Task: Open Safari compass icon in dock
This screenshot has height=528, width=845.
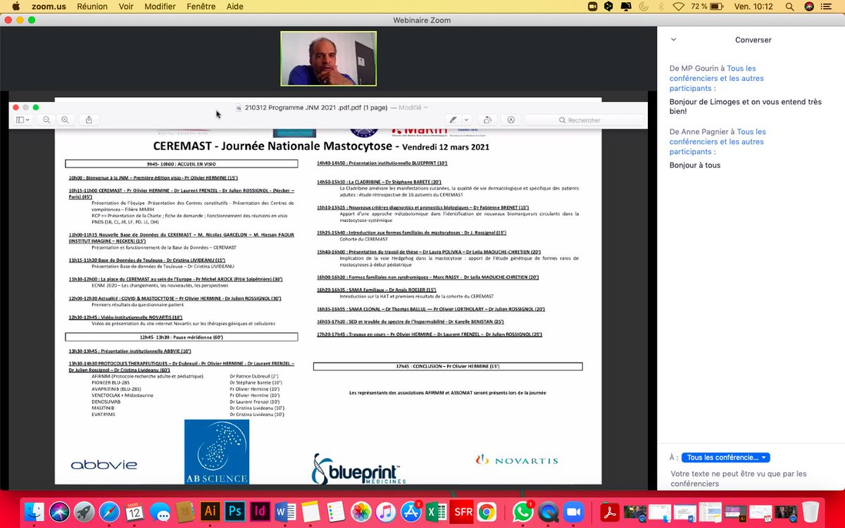Action: pos(110,511)
